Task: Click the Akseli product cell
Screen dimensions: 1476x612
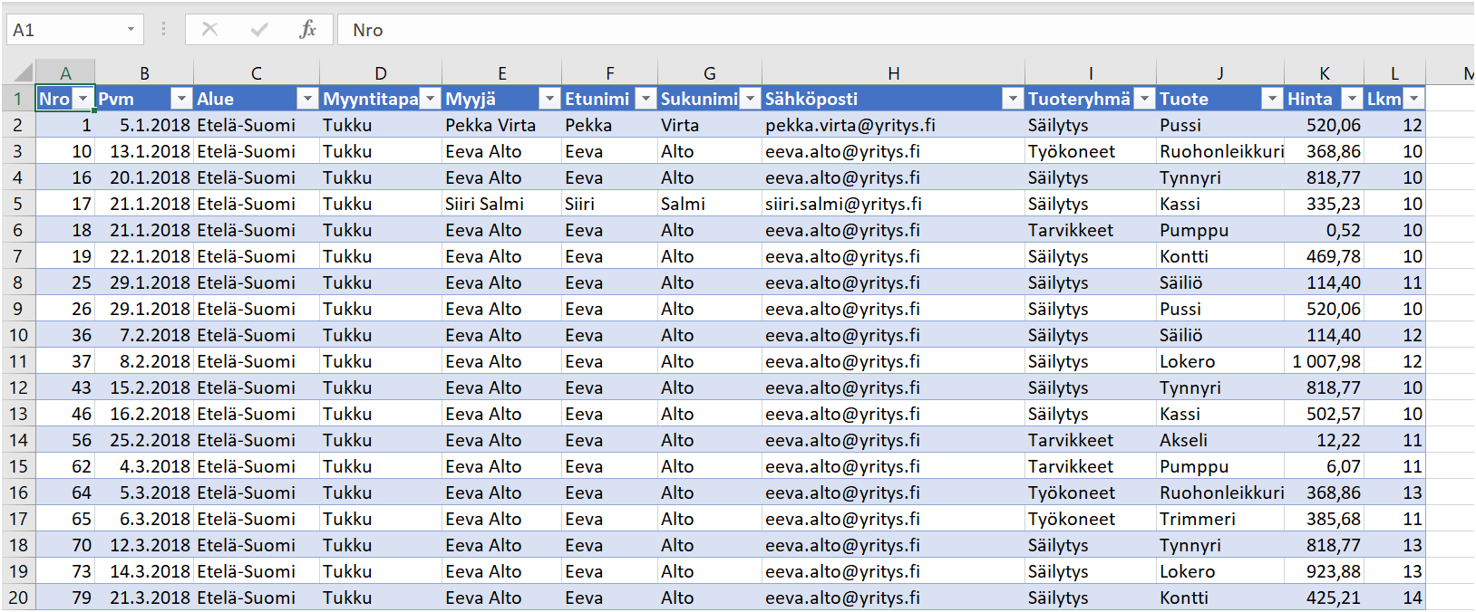Action: 1220,440
